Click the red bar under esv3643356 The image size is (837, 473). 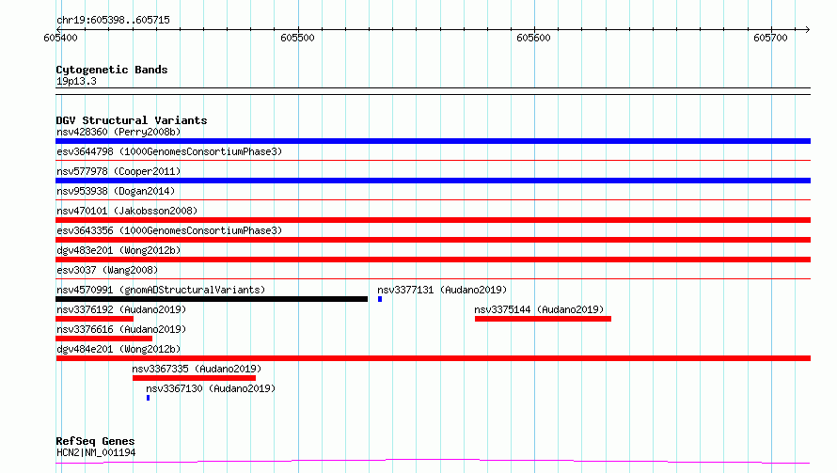433,240
